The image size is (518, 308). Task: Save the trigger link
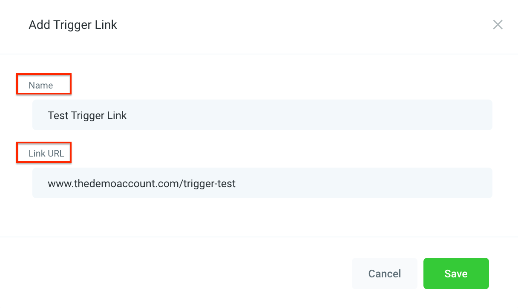click(456, 274)
